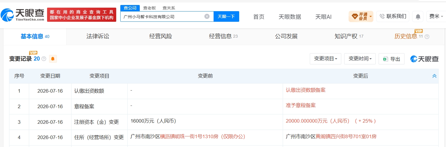Viewport: 446px width, 147px height.
Task: Click the 变更日期 column header
Action: (x=50, y=76)
